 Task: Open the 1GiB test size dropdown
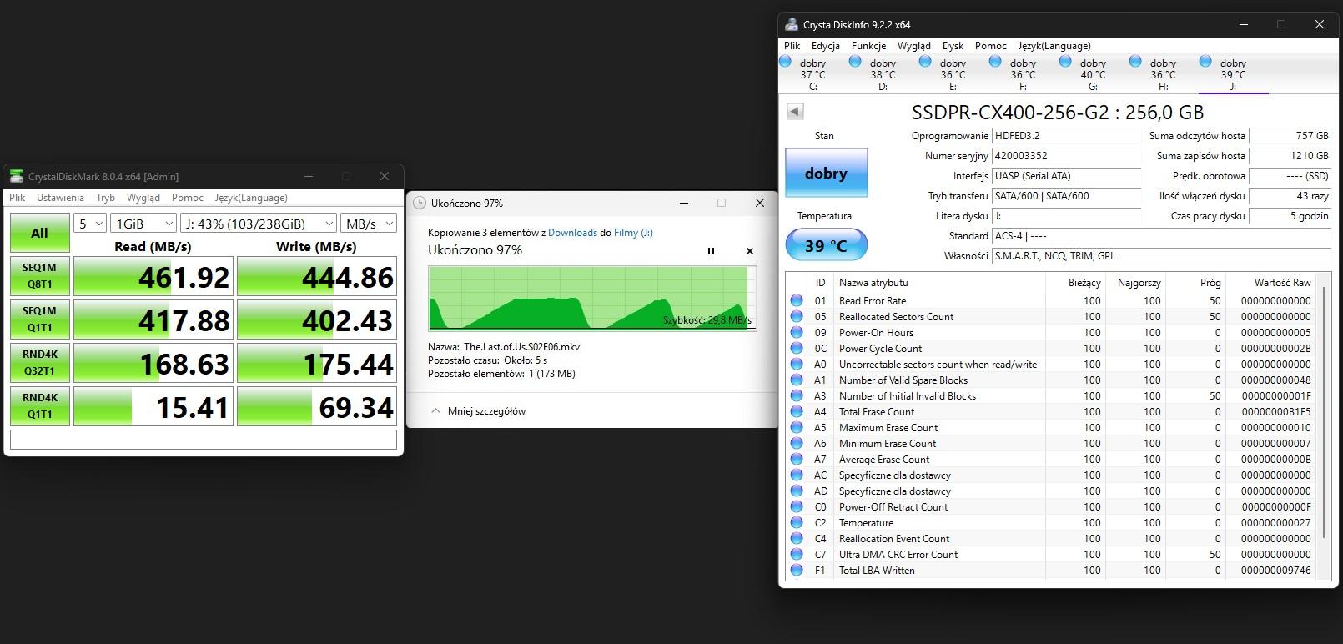click(143, 224)
